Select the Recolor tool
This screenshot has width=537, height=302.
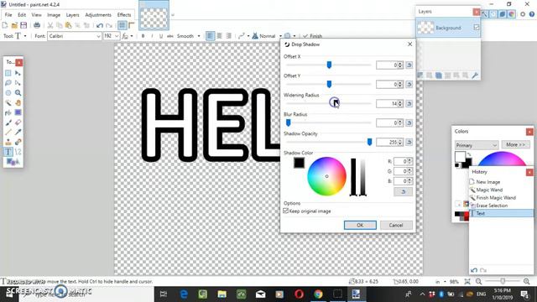tap(18, 142)
